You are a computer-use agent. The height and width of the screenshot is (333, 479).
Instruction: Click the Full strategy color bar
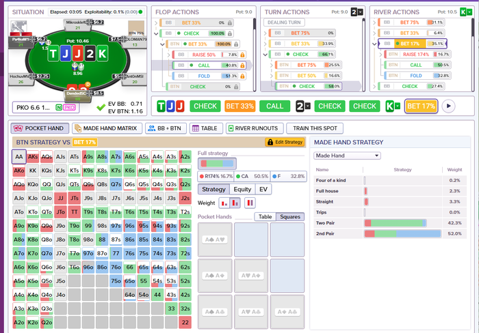tap(217, 164)
